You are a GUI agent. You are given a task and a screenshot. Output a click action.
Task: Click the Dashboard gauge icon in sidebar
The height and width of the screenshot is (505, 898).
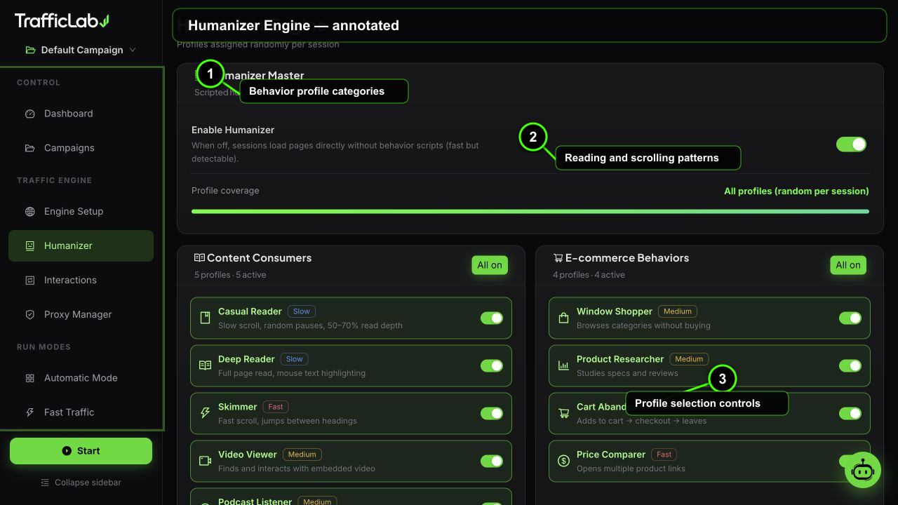click(29, 114)
